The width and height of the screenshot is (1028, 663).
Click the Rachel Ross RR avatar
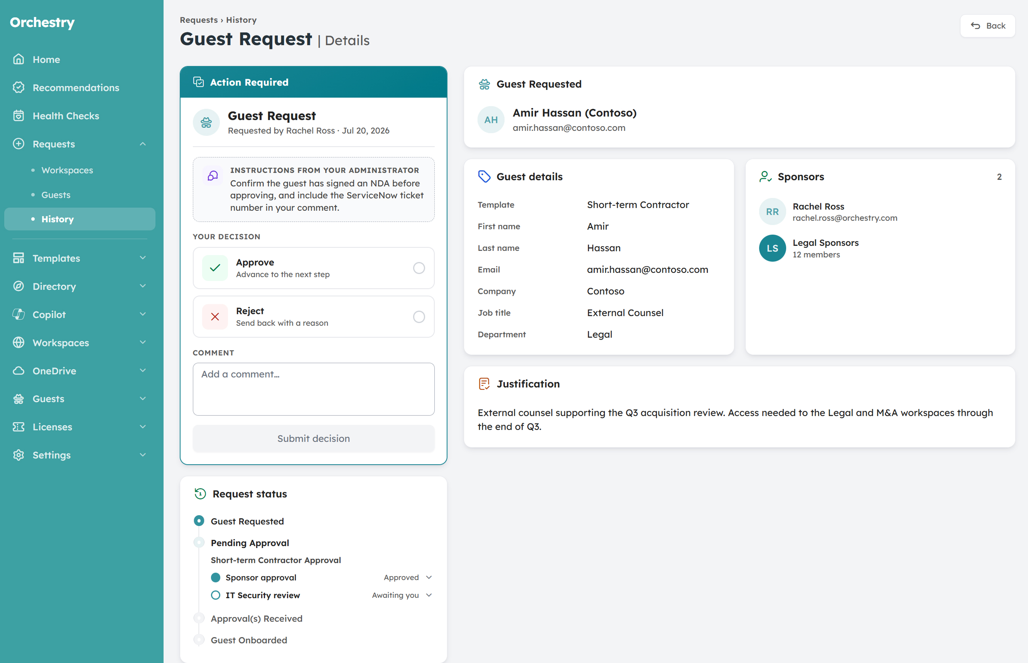[x=772, y=211]
